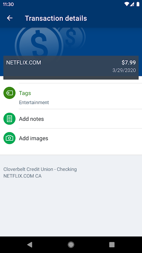The image size is (142, 253).
Task: Click the $7.99 transaction amount
Action: click(129, 63)
